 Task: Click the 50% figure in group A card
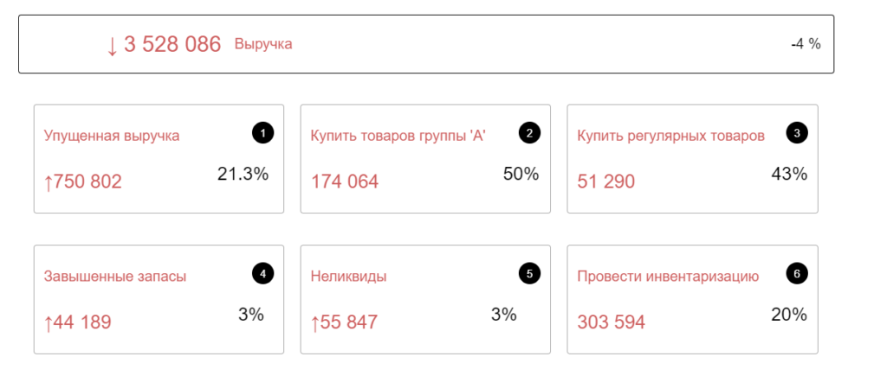[x=521, y=174]
